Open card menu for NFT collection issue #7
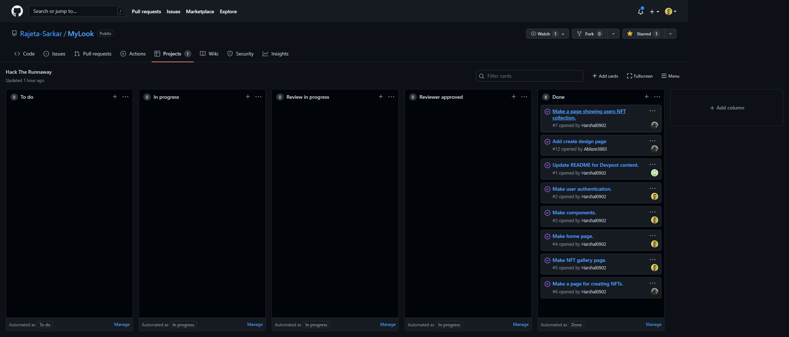This screenshot has width=789, height=337. (x=652, y=111)
